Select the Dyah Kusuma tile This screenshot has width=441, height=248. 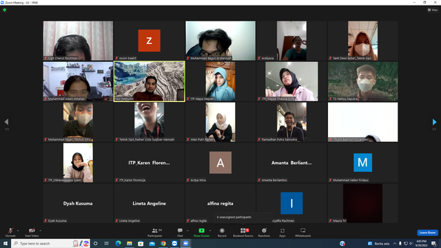pos(78,203)
